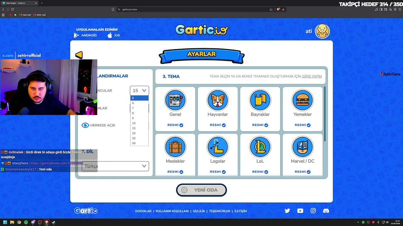Select the LoL theme icon
The image size is (403, 226).
tap(260, 147)
